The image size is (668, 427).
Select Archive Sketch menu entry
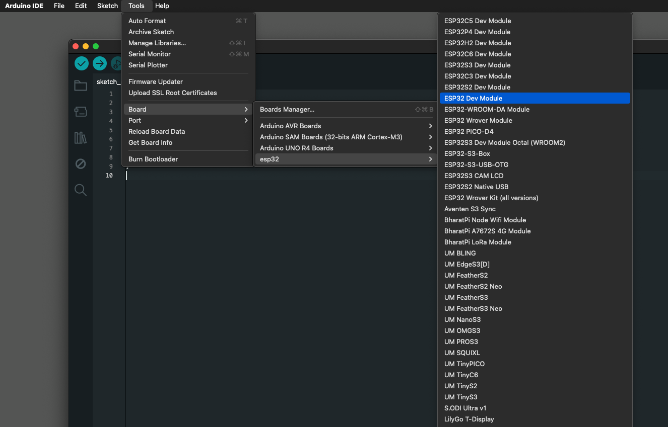(188, 32)
